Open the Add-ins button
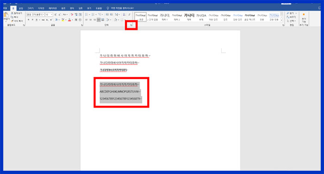The image size is (324, 174). tap(303, 18)
